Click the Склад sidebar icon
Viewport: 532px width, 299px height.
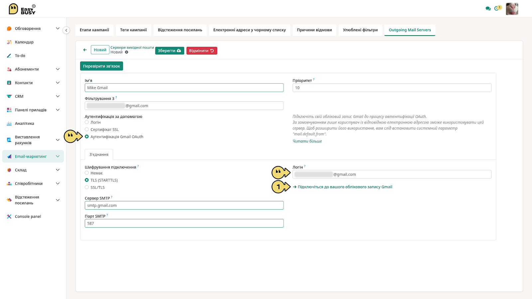(x=9, y=170)
